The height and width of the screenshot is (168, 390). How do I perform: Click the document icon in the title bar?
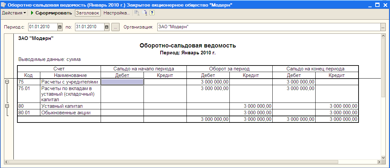click(x=4, y=5)
